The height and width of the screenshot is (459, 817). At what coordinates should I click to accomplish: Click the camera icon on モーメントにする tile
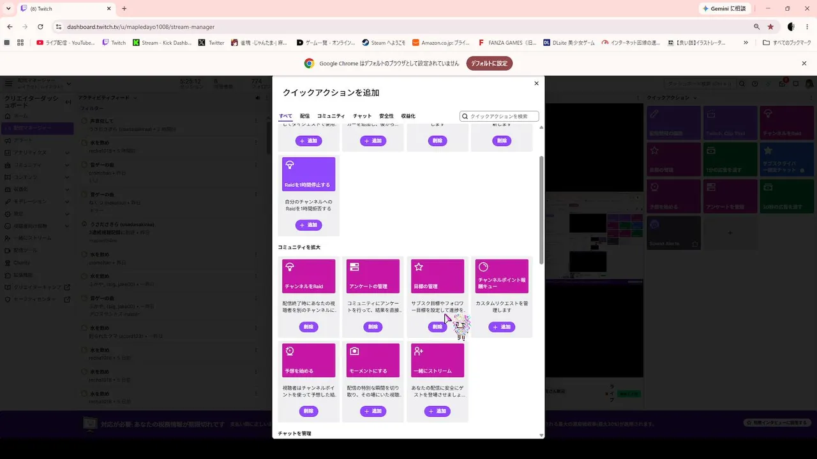click(354, 351)
